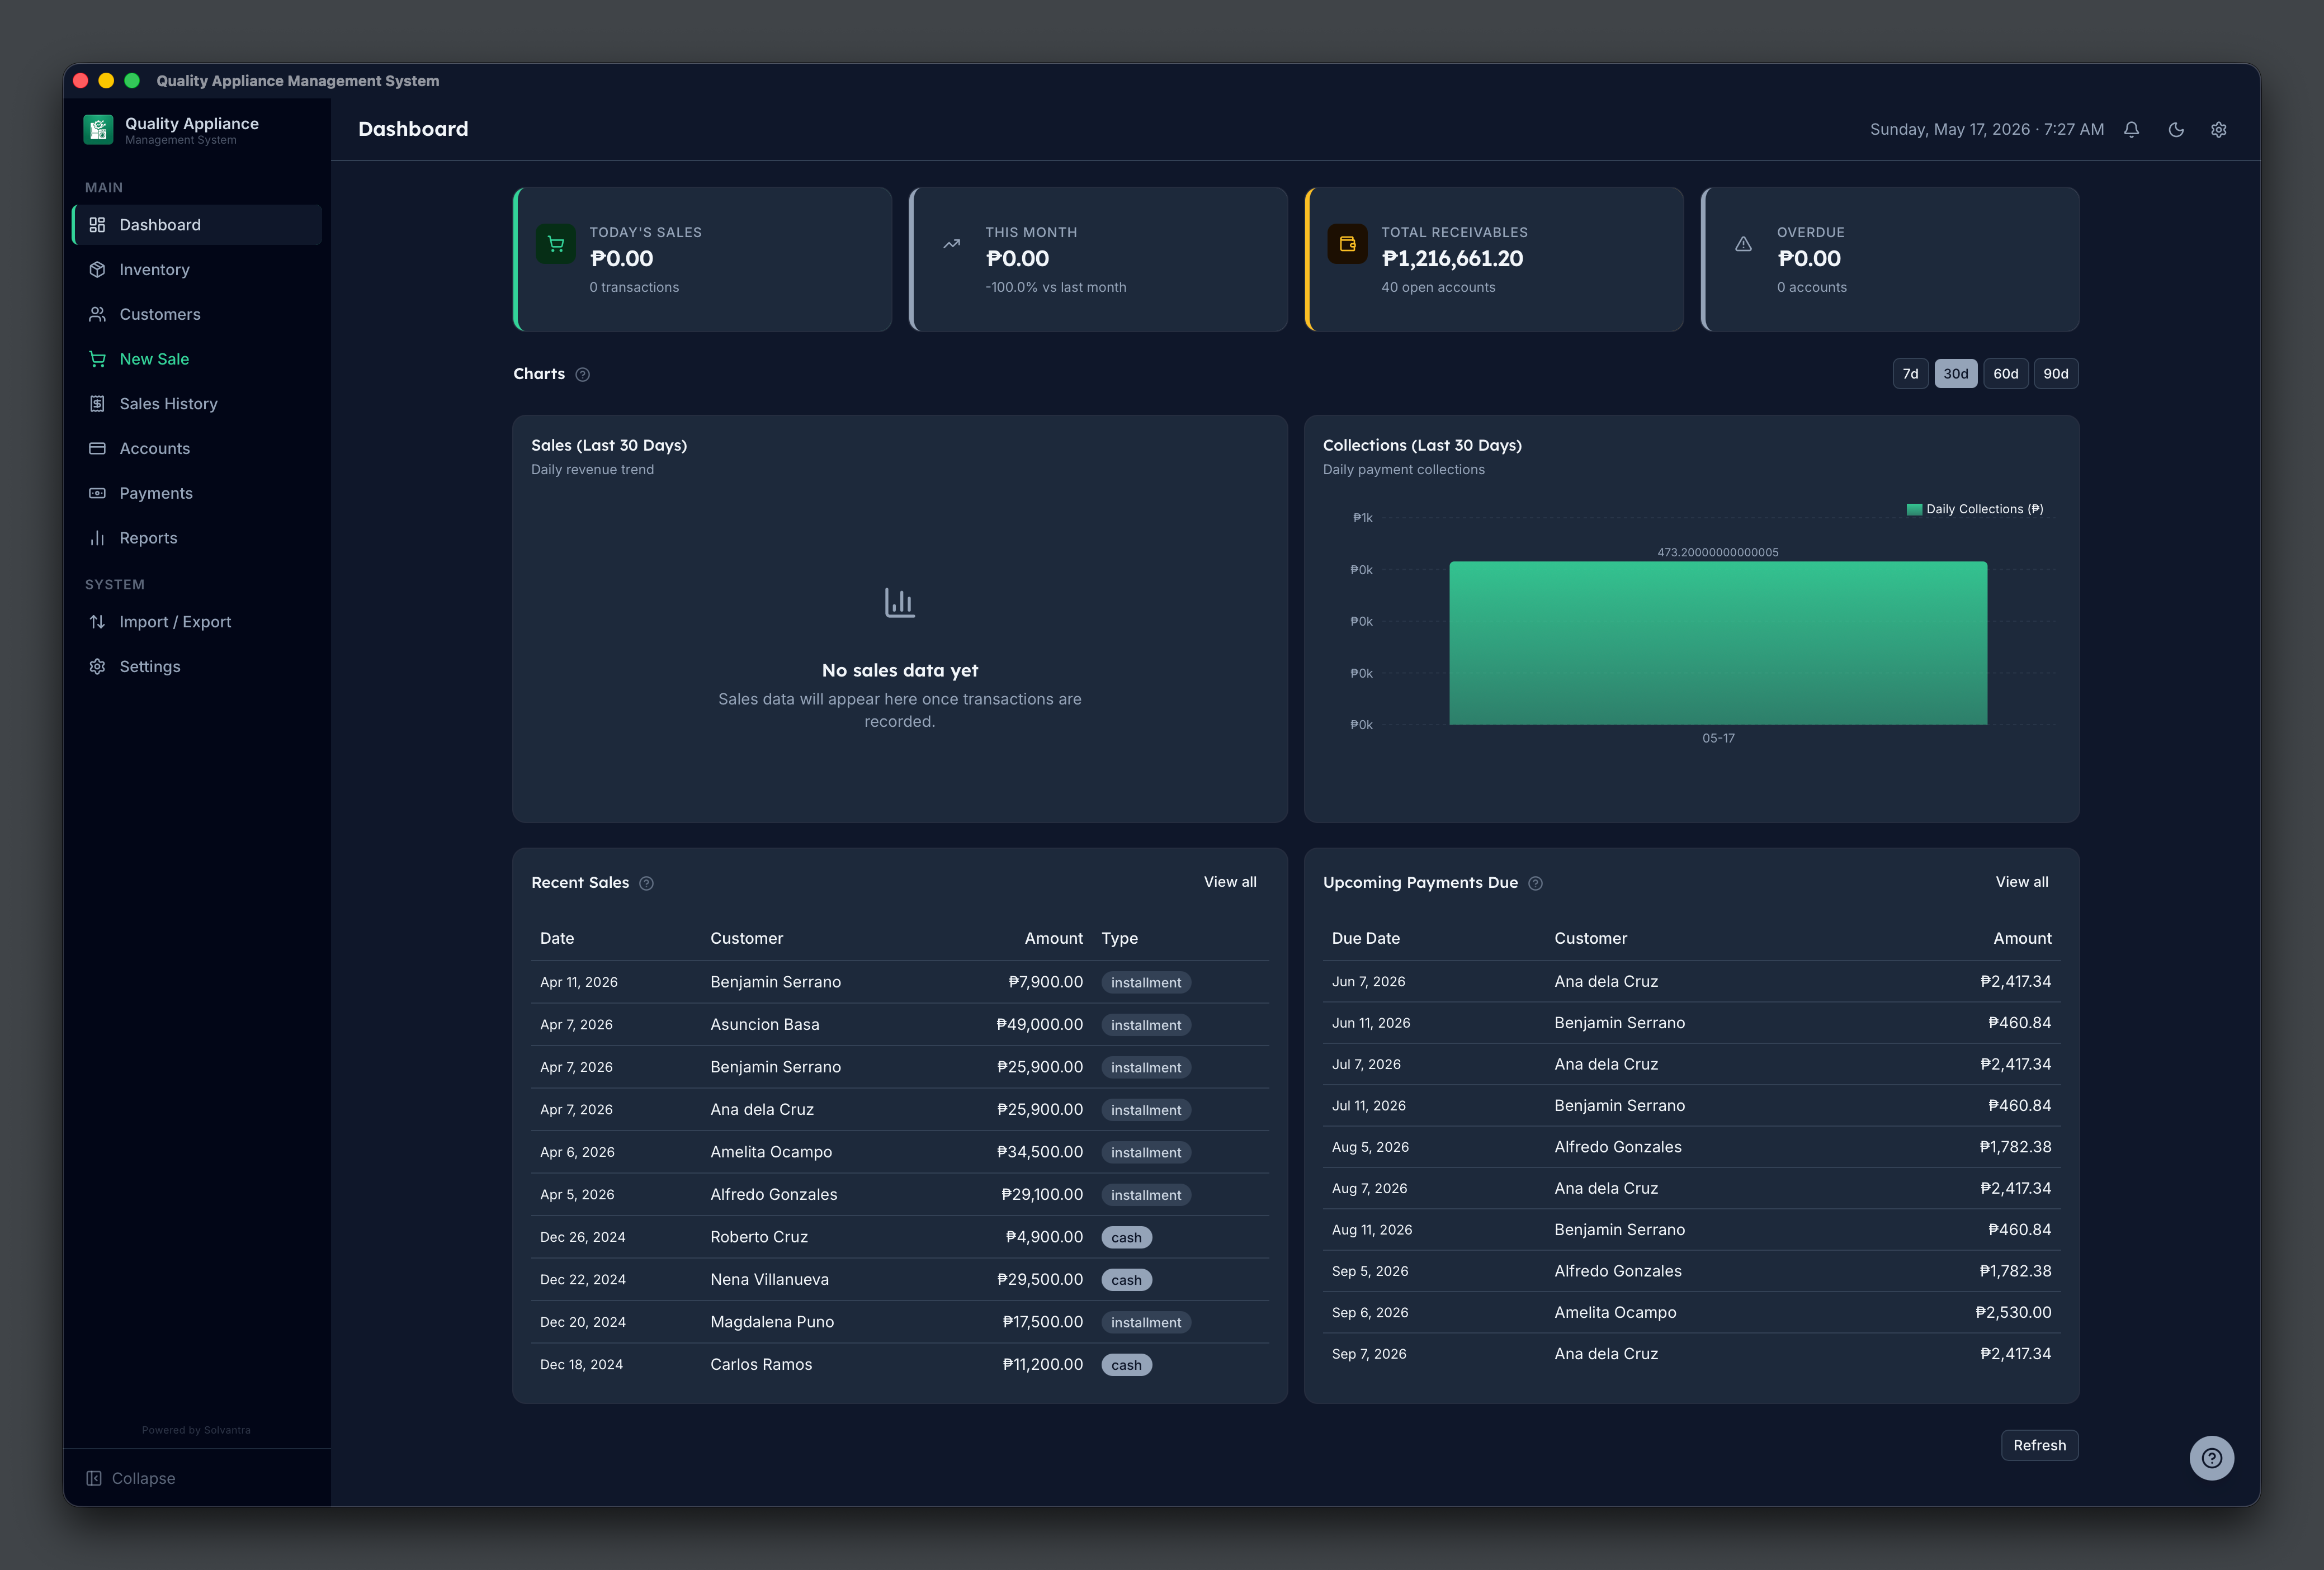Click the Jun 7, 2026 due date
2324x1570 pixels.
[x=1368, y=982]
